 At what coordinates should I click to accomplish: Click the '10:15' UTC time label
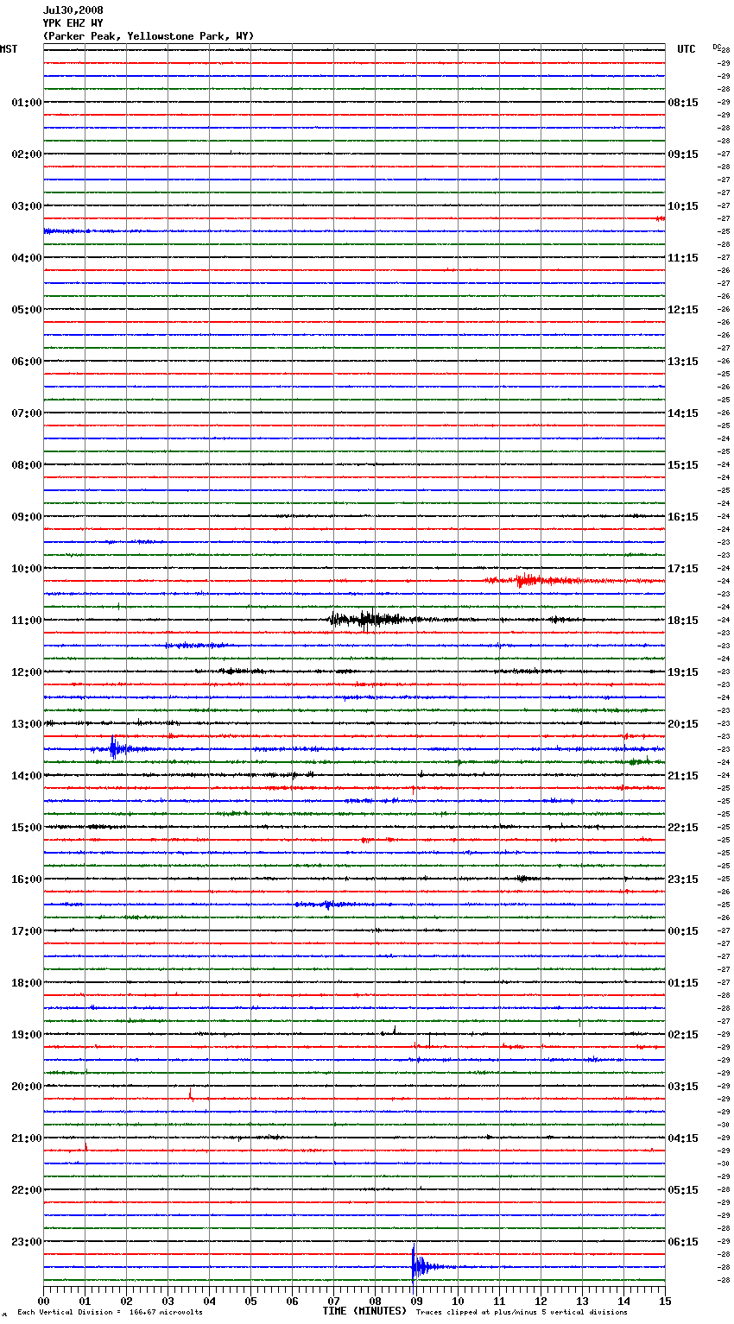(683, 206)
